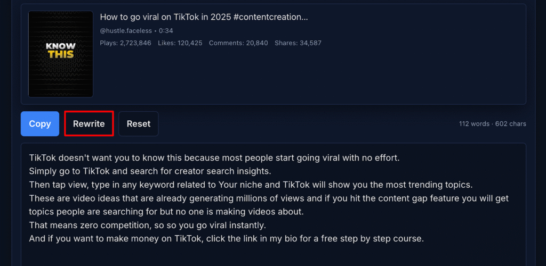Click the 0:34 video duration

pyautogui.click(x=166, y=31)
